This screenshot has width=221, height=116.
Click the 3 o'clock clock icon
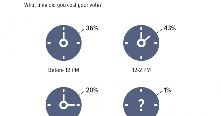click(x=64, y=102)
